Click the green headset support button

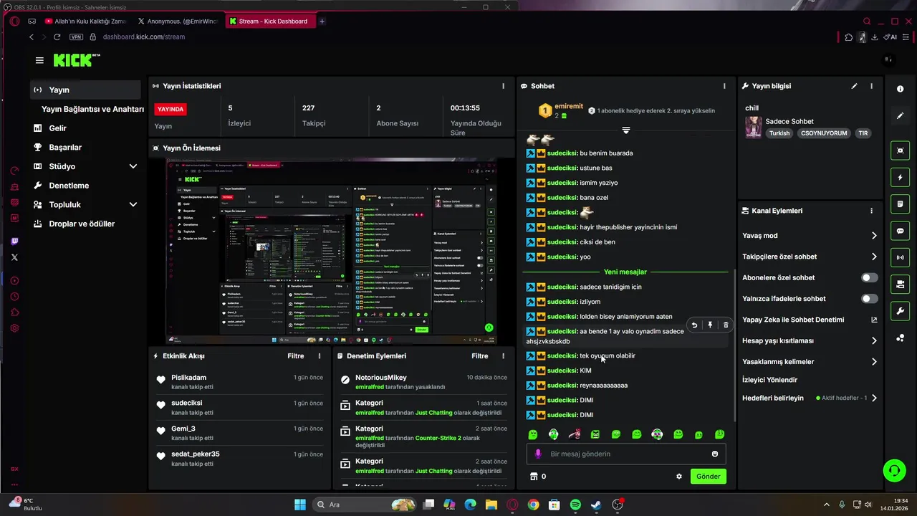tap(894, 471)
